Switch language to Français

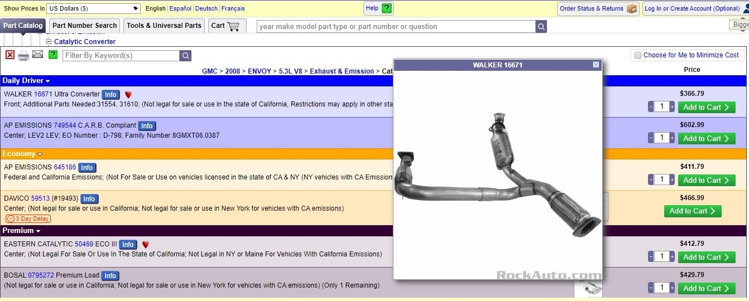pyautogui.click(x=233, y=8)
